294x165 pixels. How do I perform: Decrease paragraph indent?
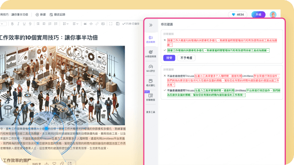(44, 24)
